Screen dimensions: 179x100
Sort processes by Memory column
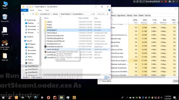click(143, 21)
